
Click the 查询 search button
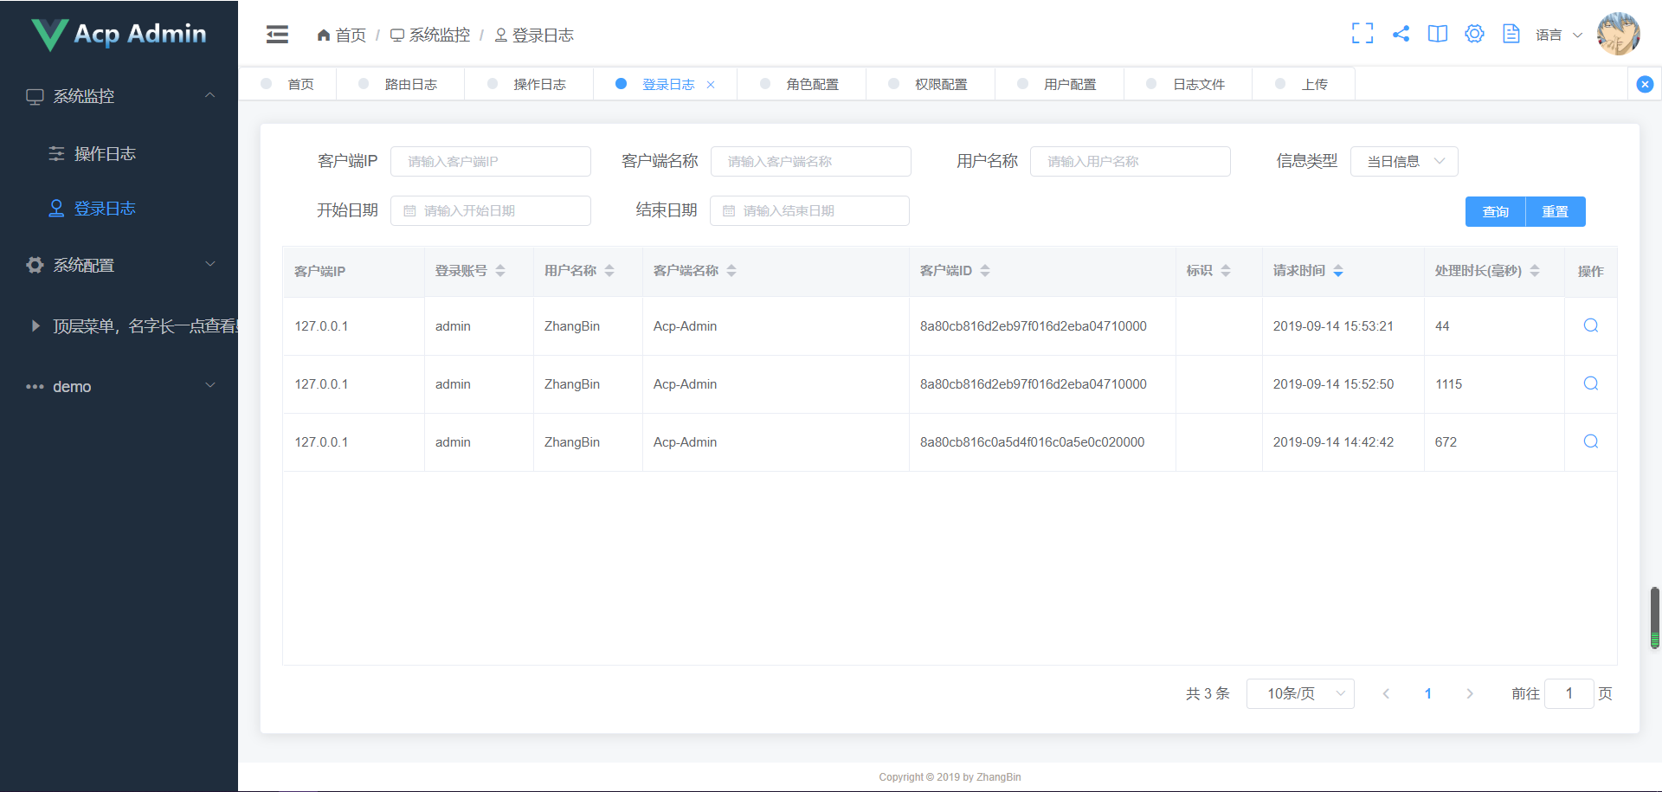pos(1495,211)
